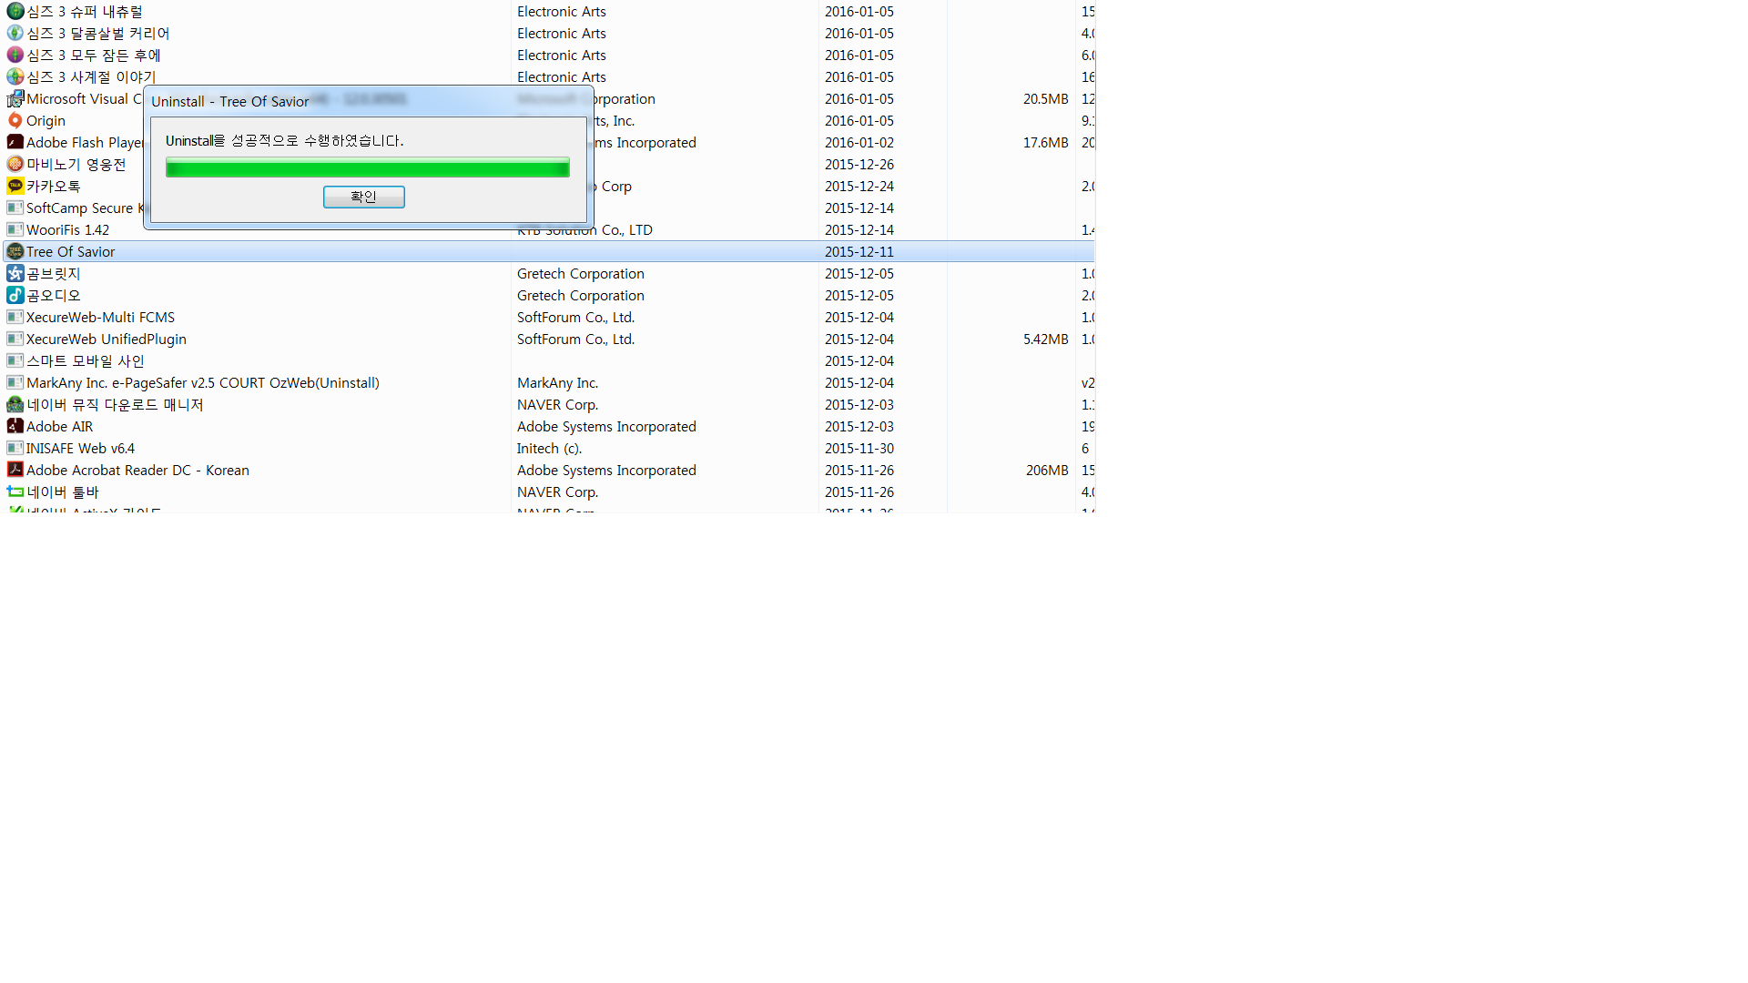Click the 심즈 3 달콤살벌 커리어 icon

[x=15, y=34]
